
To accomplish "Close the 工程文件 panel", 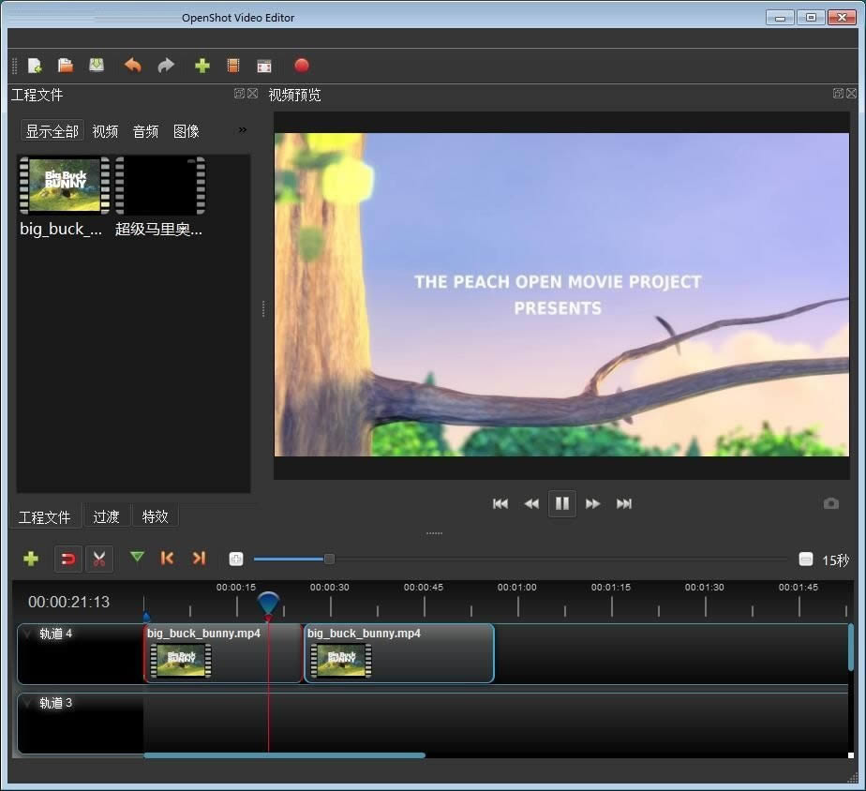I will 252,94.
